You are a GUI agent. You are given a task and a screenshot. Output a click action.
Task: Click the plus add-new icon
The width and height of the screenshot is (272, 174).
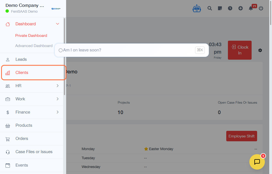[241, 8]
